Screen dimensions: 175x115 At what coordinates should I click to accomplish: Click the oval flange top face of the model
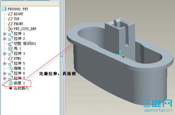pyautogui.click(x=72, y=33)
